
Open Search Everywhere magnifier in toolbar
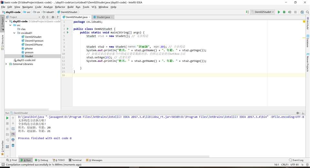(307, 12)
